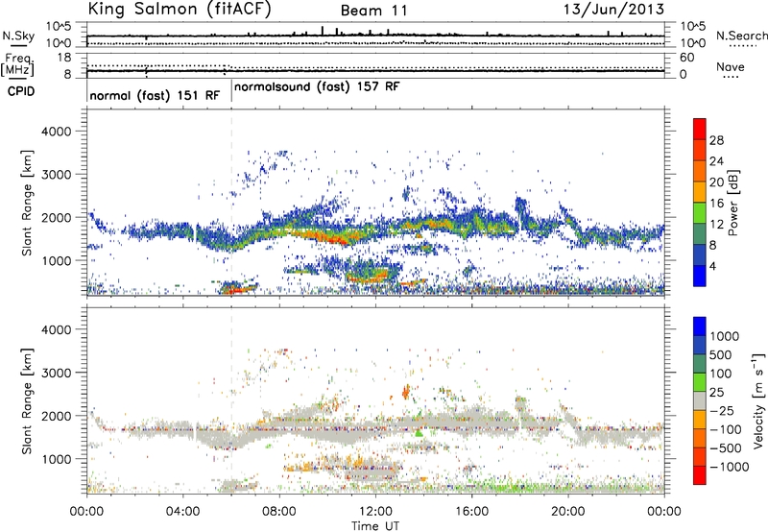Click the "4000" tick of the power panel
Screen dimensions: 768x532
pyautogui.click(x=57, y=132)
